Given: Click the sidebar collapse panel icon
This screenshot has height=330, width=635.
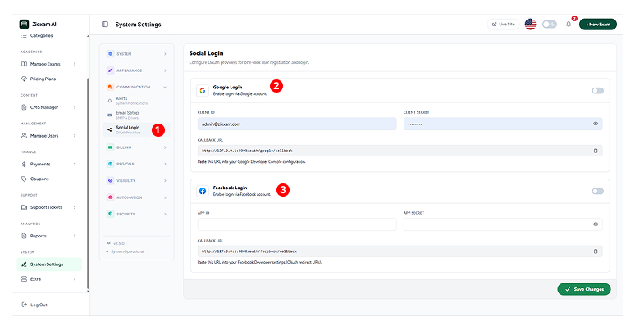Looking at the screenshot, I should pos(105,25).
